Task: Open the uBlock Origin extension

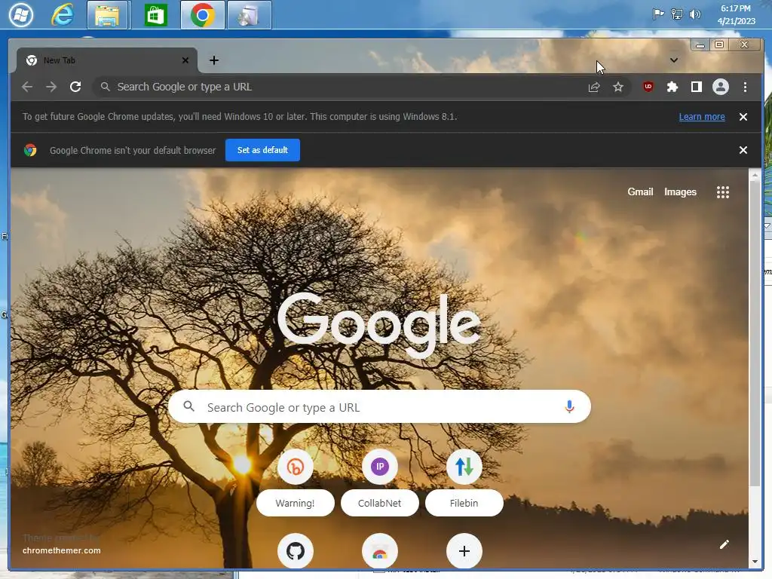Action: pos(648,87)
